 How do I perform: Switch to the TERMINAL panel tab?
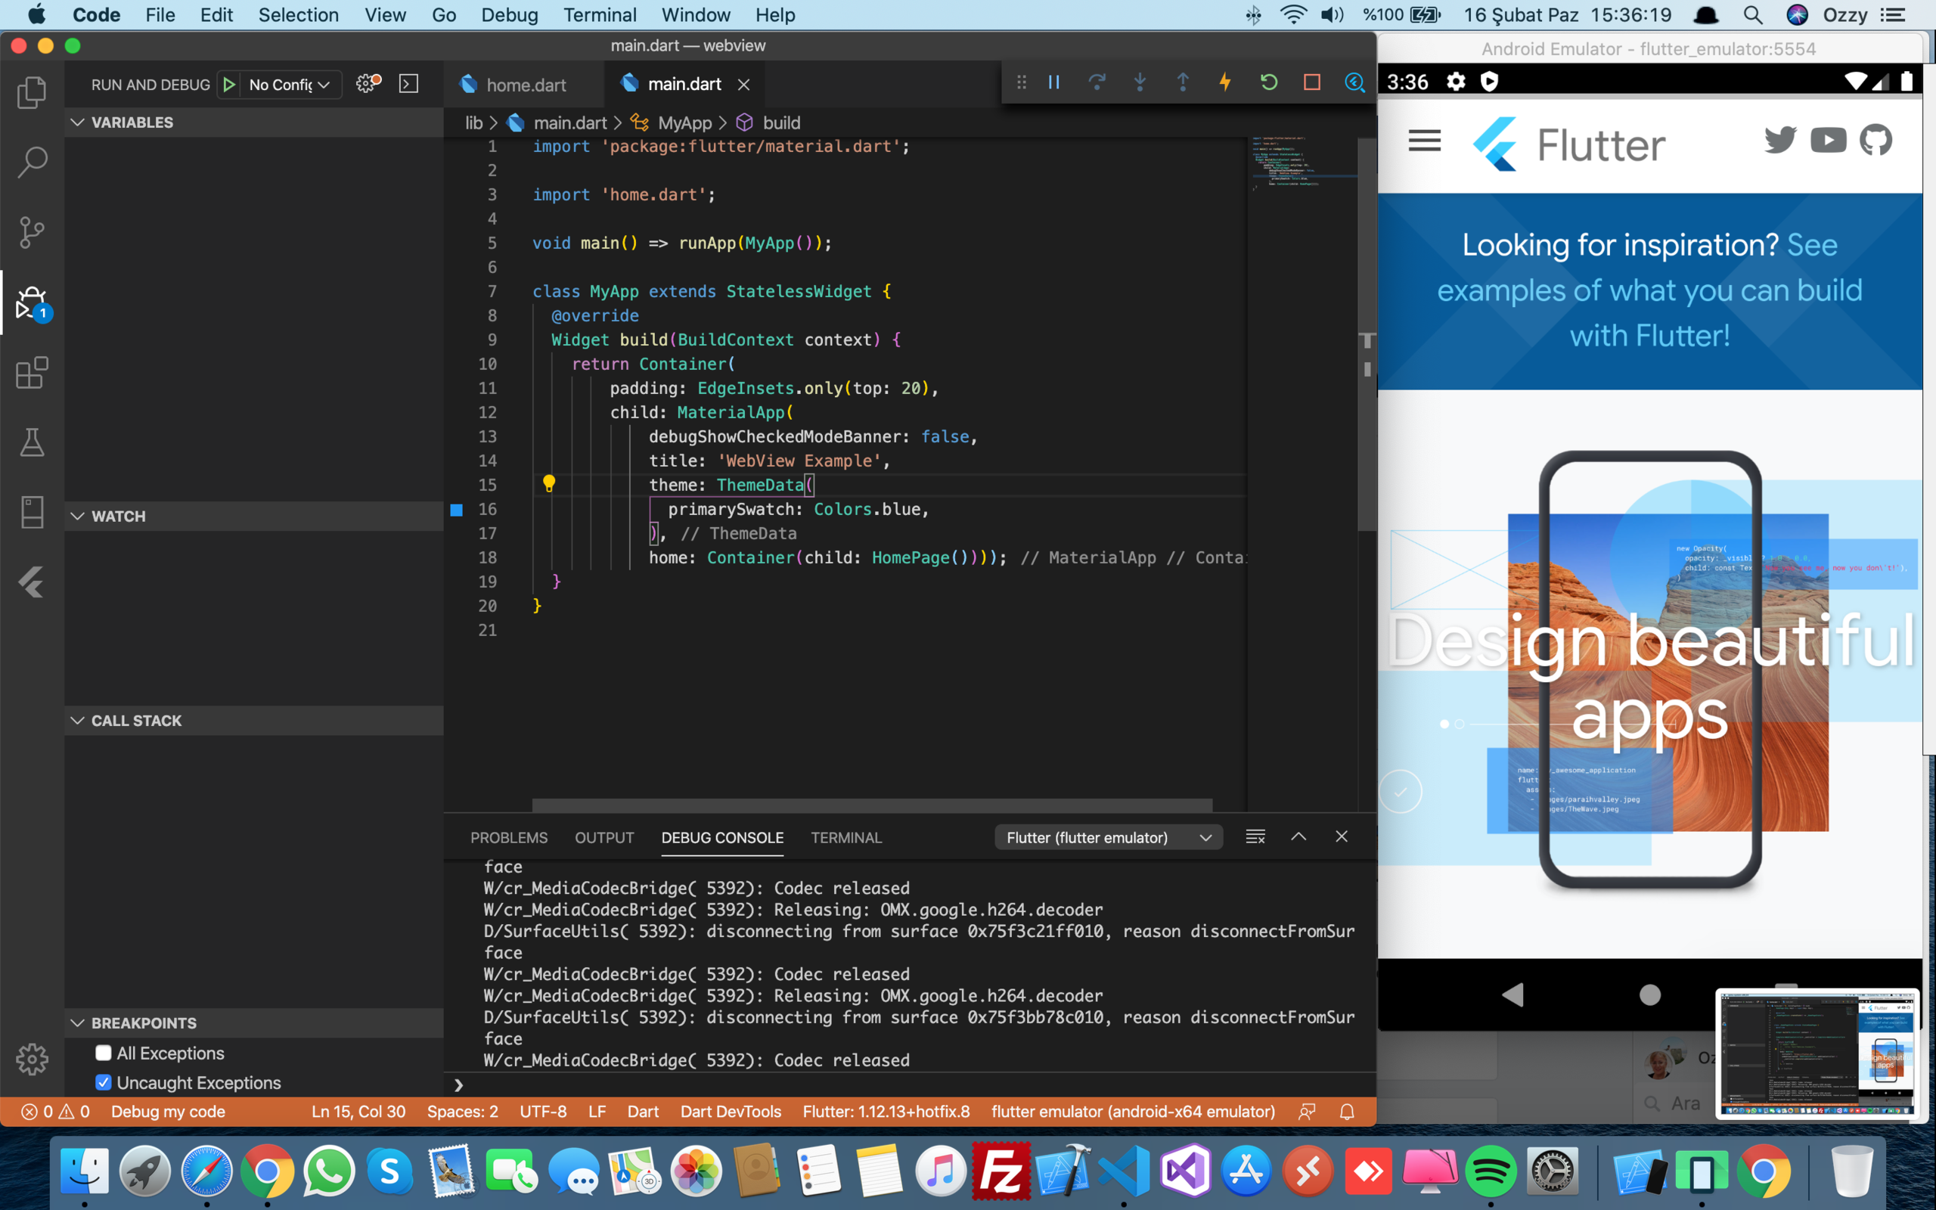coord(845,837)
